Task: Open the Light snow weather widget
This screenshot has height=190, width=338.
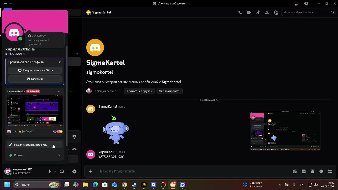Action: (253, 185)
